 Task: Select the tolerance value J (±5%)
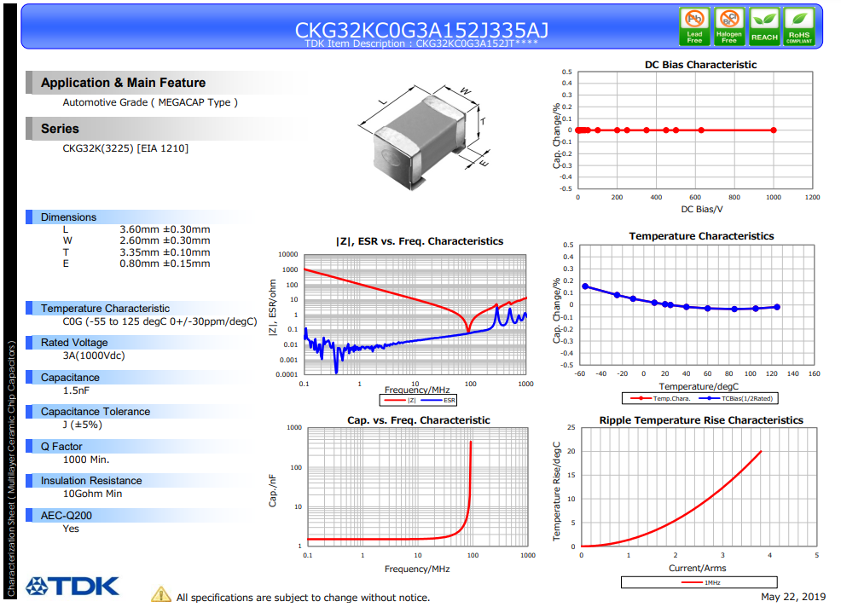pyautogui.click(x=82, y=425)
